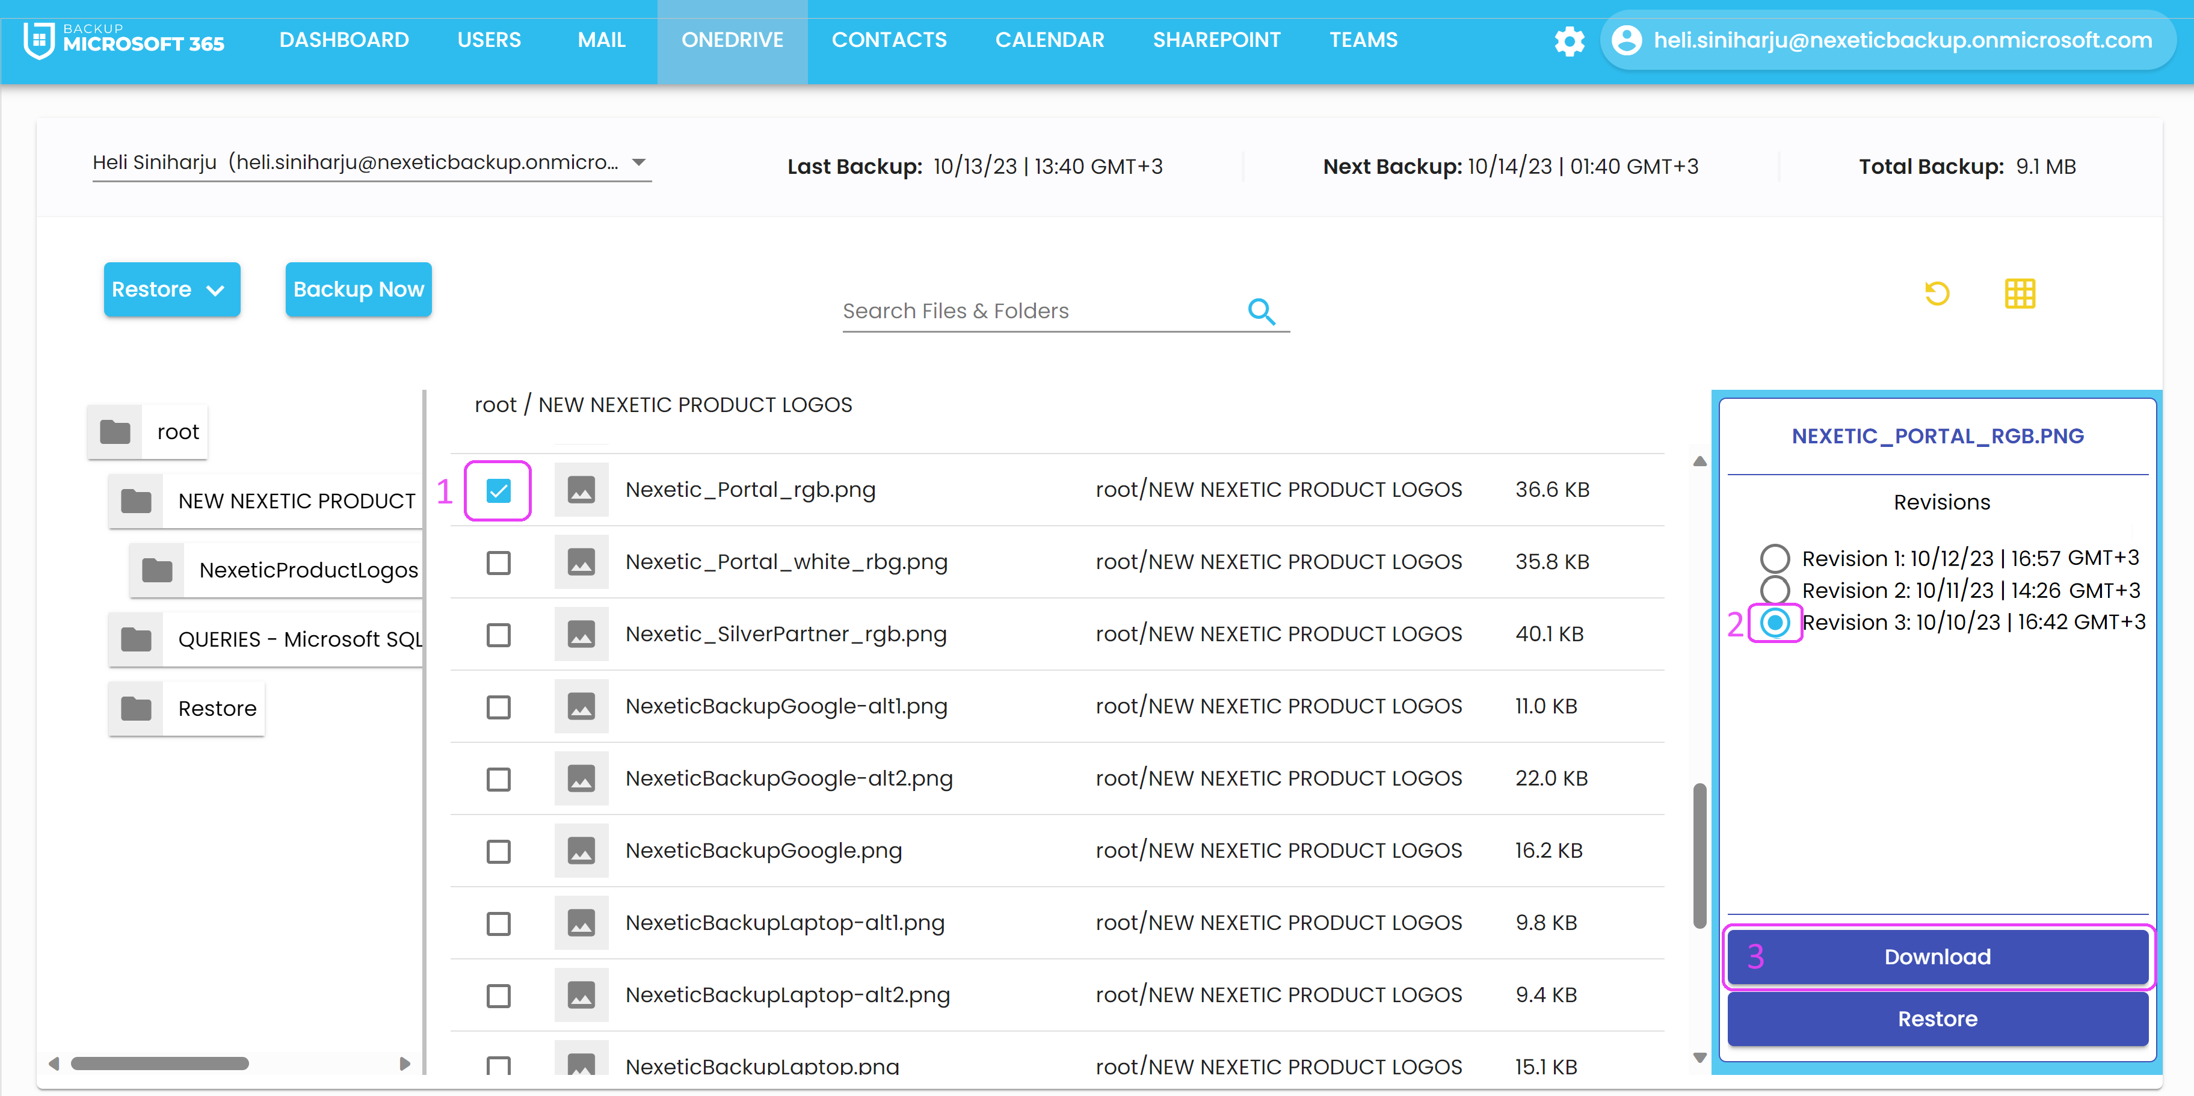Open the Users tab
Screen dimensions: 2194x1096
point(489,40)
